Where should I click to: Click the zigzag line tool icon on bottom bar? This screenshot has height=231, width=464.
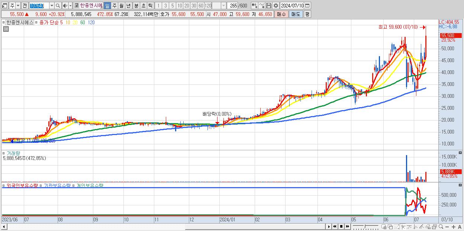coord(416,227)
